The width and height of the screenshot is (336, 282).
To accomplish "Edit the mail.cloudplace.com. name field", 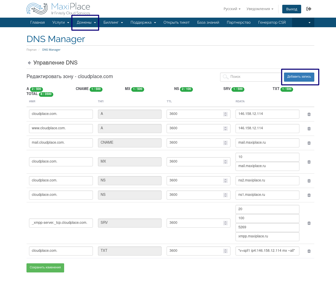I will pos(61,143).
